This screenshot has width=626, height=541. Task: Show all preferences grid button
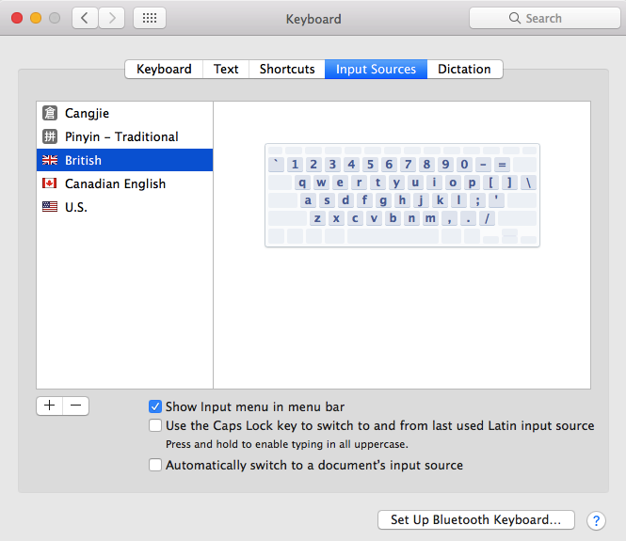pyautogui.click(x=150, y=18)
